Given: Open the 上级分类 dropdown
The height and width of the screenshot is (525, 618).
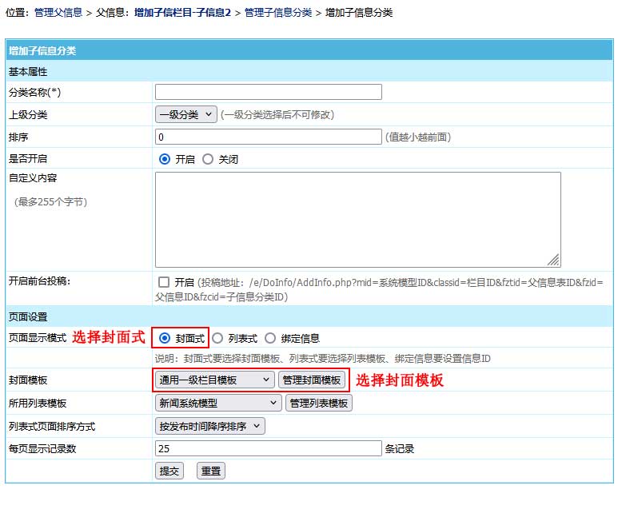Looking at the screenshot, I should pos(185,114).
